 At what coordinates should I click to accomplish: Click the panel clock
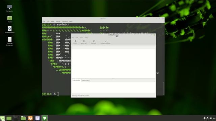pos(215,118)
